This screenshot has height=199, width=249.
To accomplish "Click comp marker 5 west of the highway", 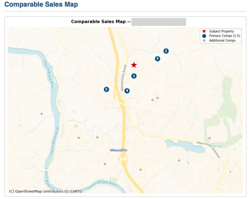I will click(x=106, y=89).
